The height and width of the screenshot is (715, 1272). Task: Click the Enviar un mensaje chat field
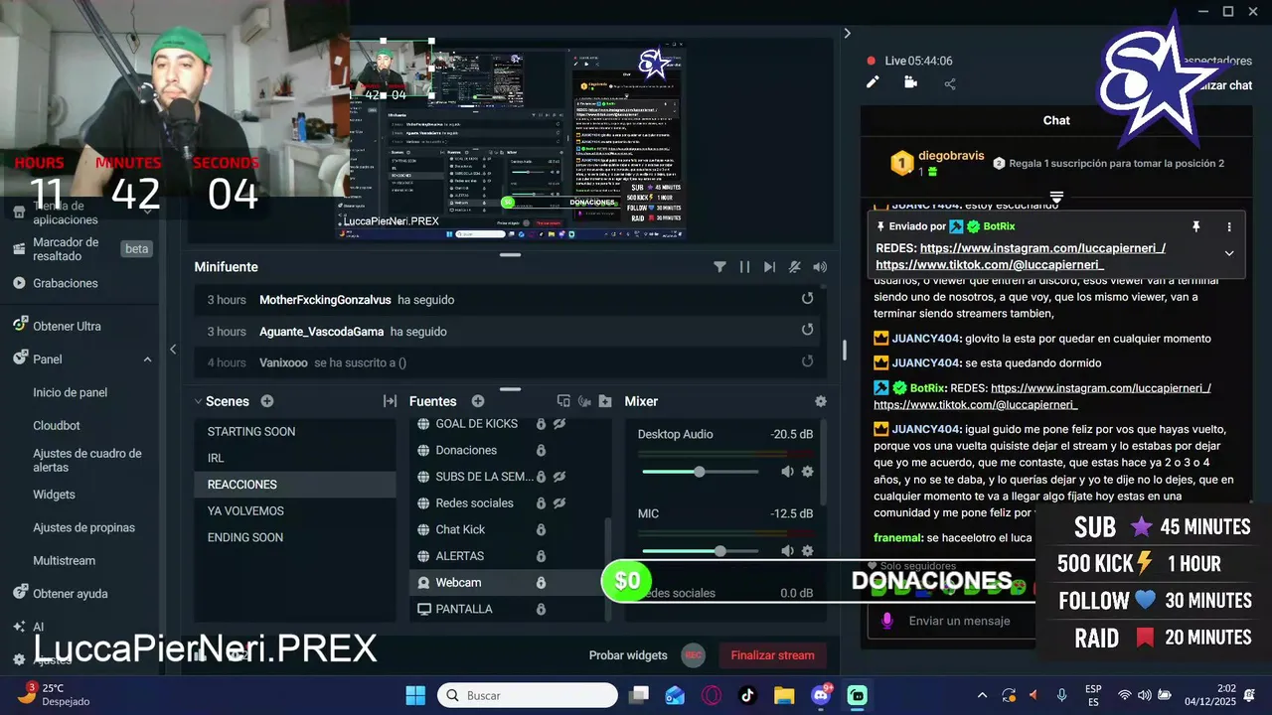(959, 621)
